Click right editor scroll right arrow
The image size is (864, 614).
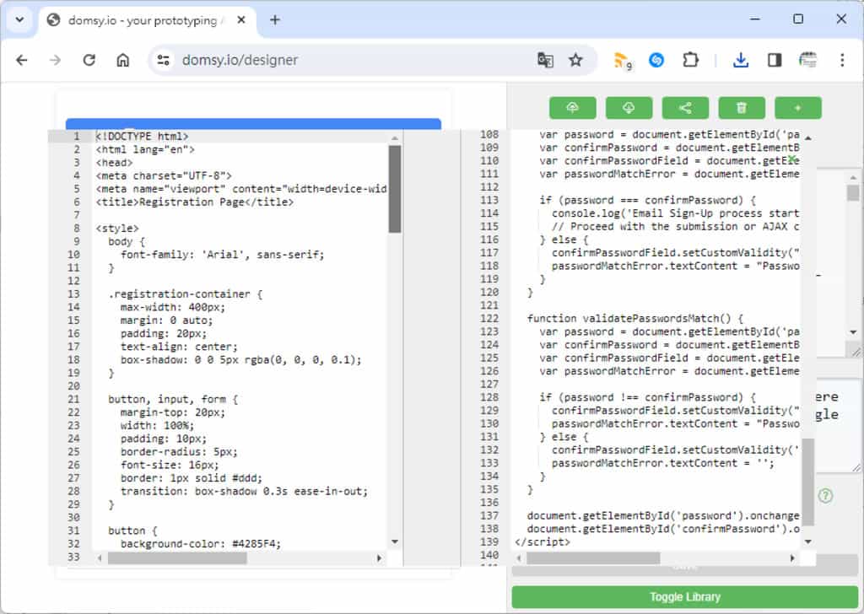(792, 558)
